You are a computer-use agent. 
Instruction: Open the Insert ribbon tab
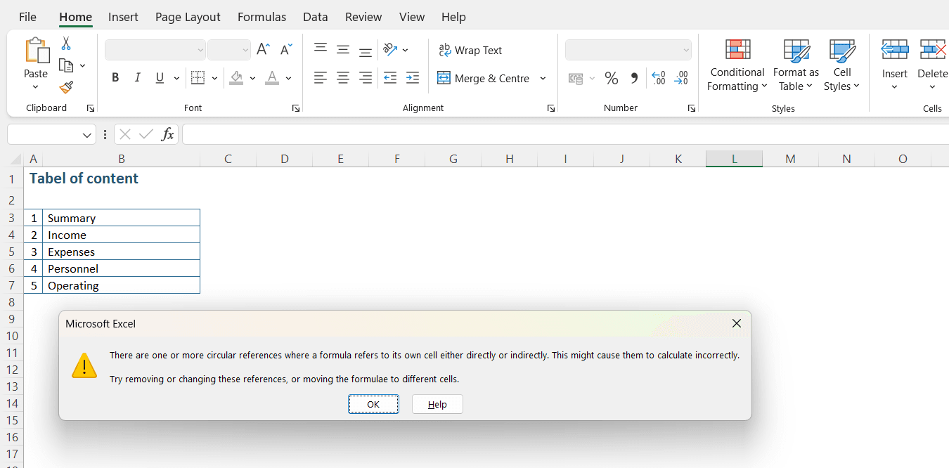(x=123, y=17)
